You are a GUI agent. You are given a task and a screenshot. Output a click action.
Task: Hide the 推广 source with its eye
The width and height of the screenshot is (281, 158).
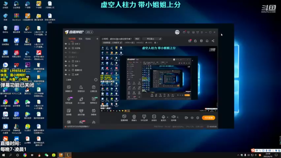tap(66, 66)
